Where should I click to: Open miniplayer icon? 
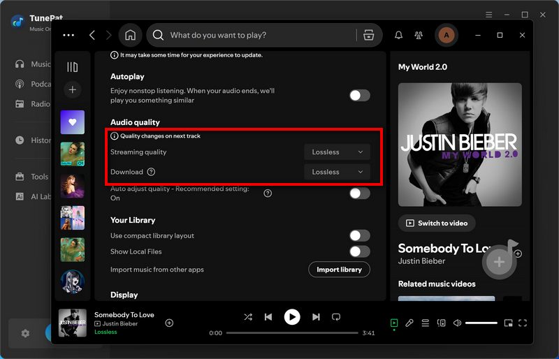point(509,323)
